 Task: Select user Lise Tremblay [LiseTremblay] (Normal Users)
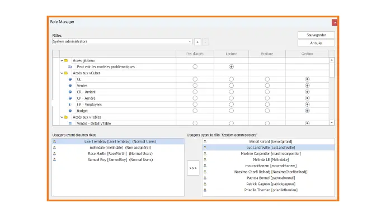click(x=118, y=141)
